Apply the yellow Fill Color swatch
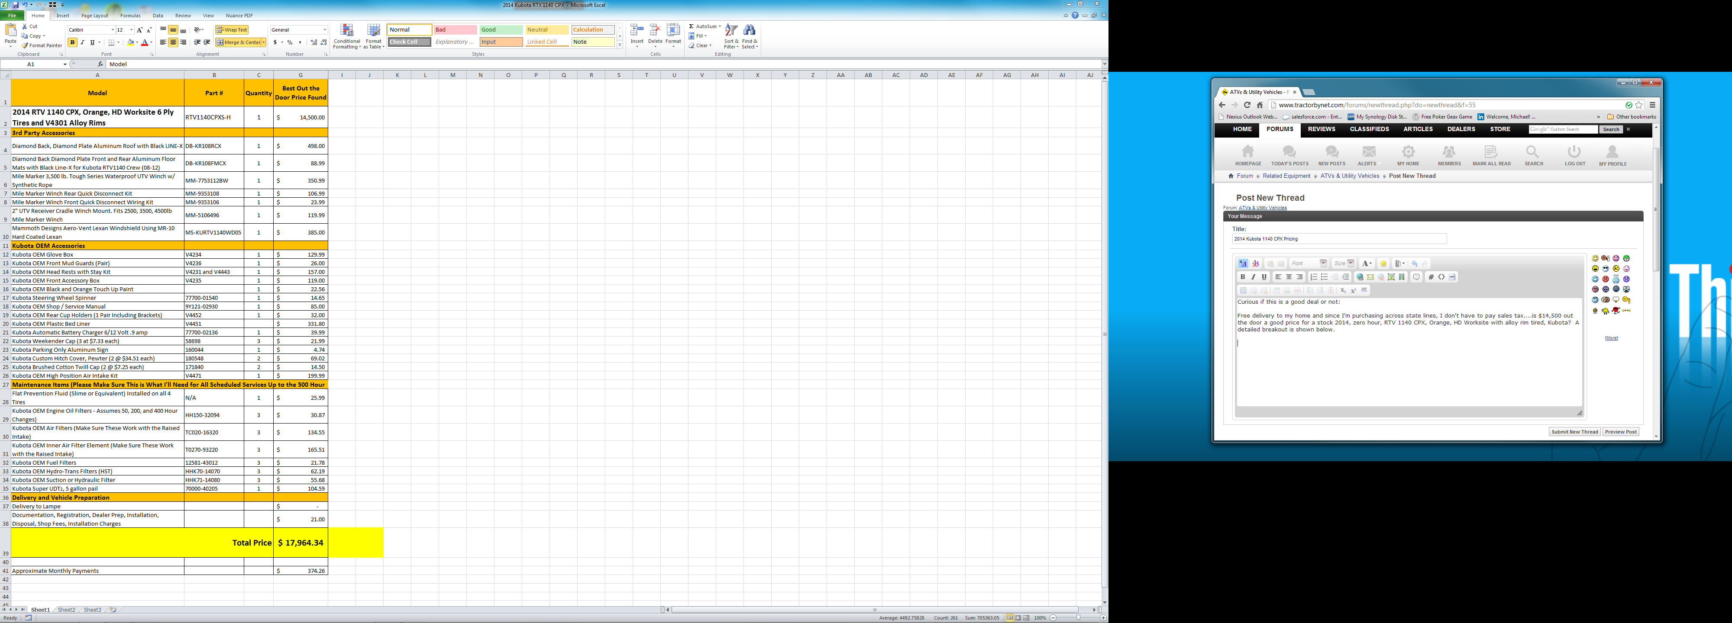The image size is (1732, 623). coord(130,42)
